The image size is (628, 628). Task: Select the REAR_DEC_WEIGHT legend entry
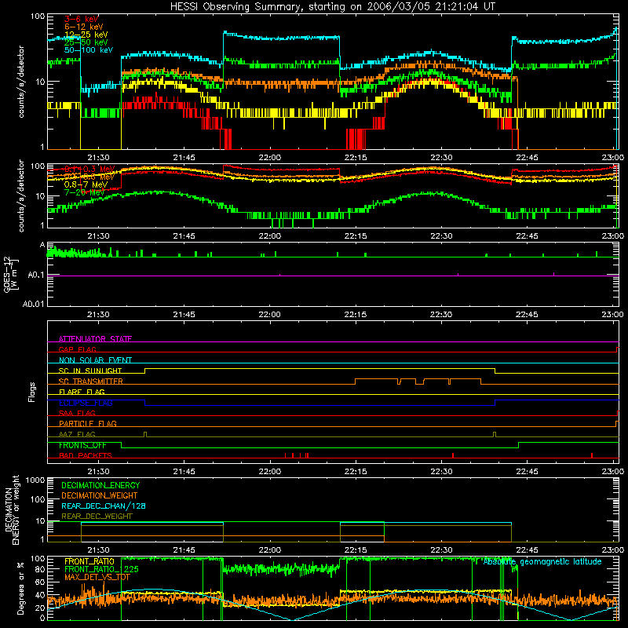tap(97, 517)
